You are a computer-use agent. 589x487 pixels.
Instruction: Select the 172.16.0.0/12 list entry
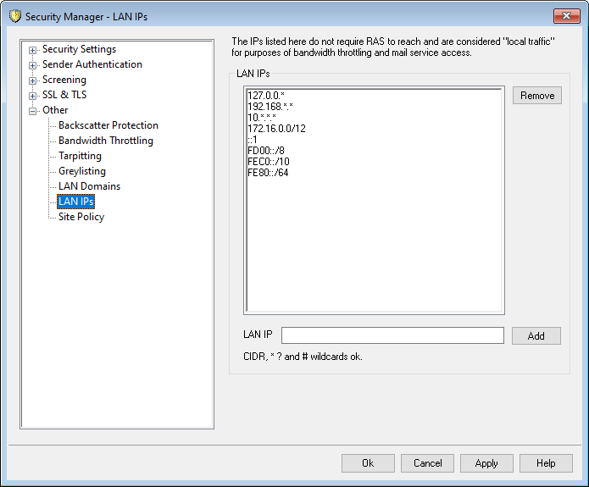(x=277, y=127)
